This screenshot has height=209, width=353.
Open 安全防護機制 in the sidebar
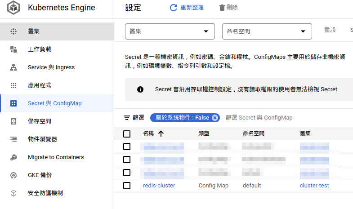(x=57, y=193)
